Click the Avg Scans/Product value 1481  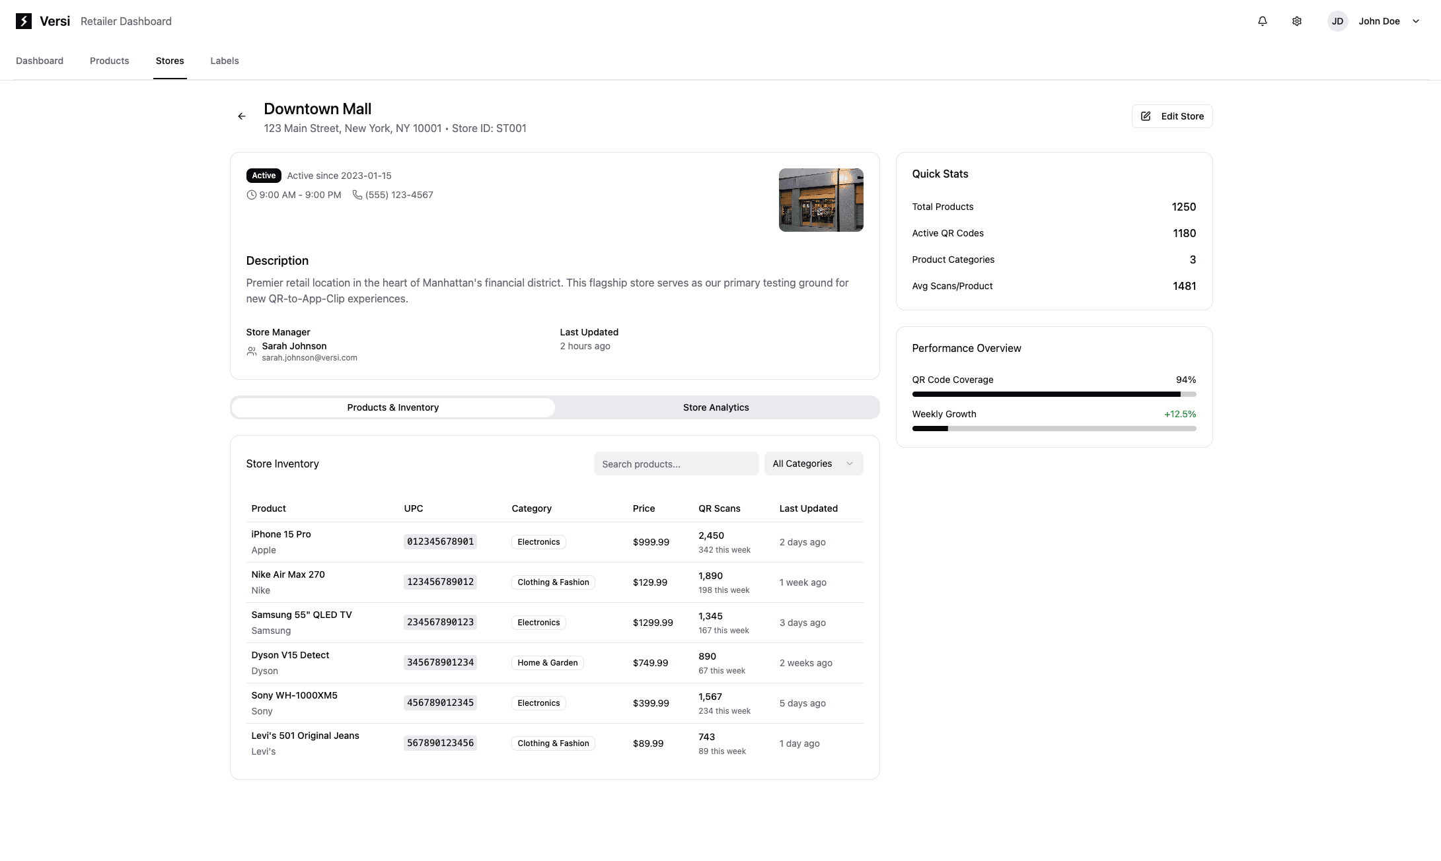tap(1184, 286)
